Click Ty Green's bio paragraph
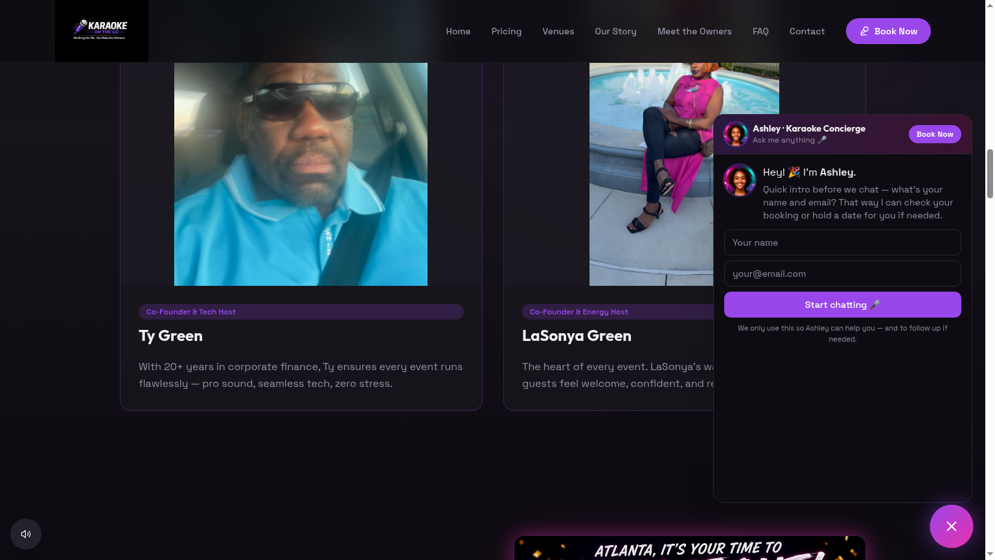Viewport: 995px width, 560px height. [301, 375]
